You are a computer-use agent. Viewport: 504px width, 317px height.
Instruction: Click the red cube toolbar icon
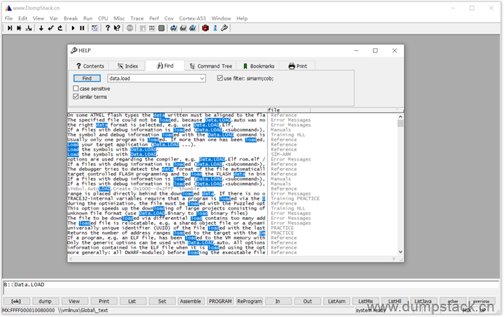tap(205, 29)
